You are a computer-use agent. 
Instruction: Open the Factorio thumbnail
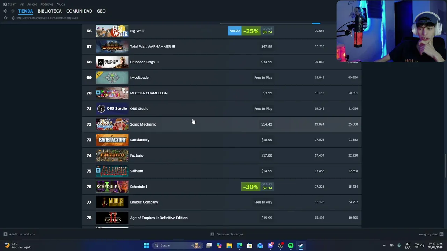click(112, 155)
